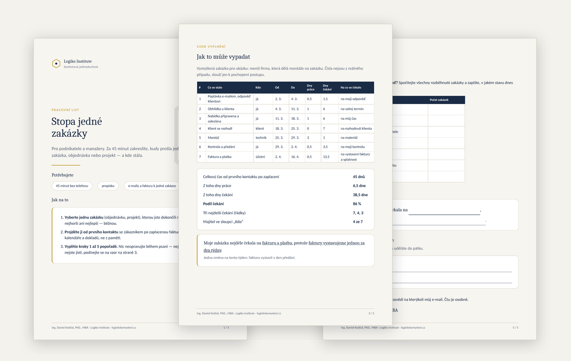Click the underlined "fakturu a platbu" answer

[x=277, y=243]
